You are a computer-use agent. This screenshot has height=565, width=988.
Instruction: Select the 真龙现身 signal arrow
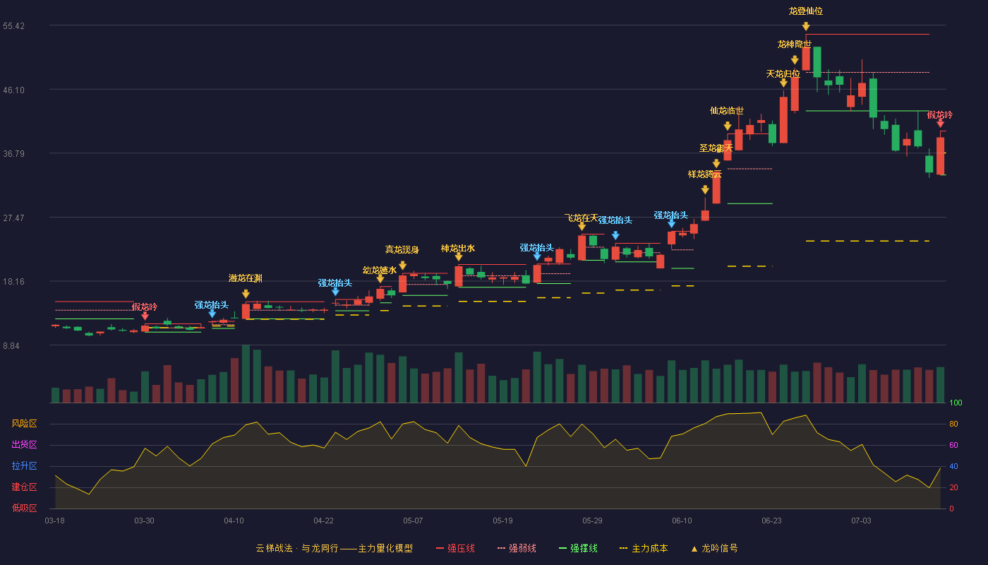click(402, 266)
